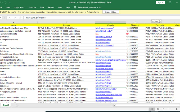Click name cell Medical Center: Einstein Campus
Image resolution: width=180 pixels, height=112 pixels.
(x=19, y=98)
